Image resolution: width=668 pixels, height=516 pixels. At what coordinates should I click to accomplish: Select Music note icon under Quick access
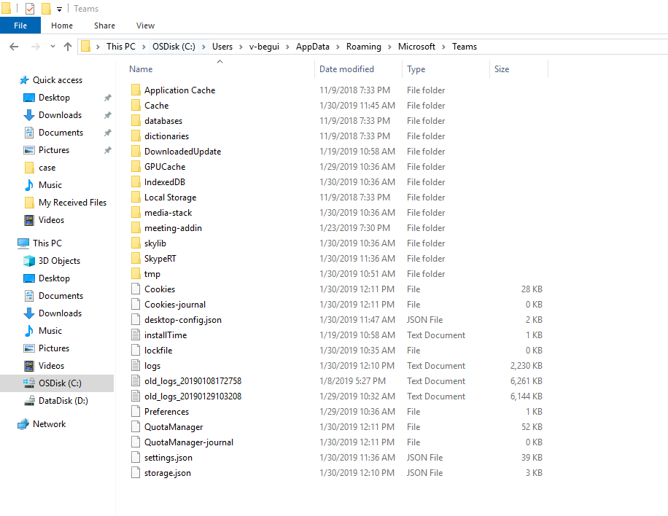29,185
